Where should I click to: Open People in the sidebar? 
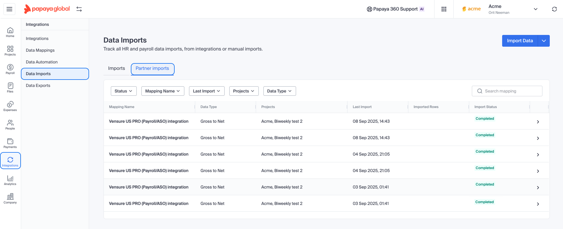(10, 125)
